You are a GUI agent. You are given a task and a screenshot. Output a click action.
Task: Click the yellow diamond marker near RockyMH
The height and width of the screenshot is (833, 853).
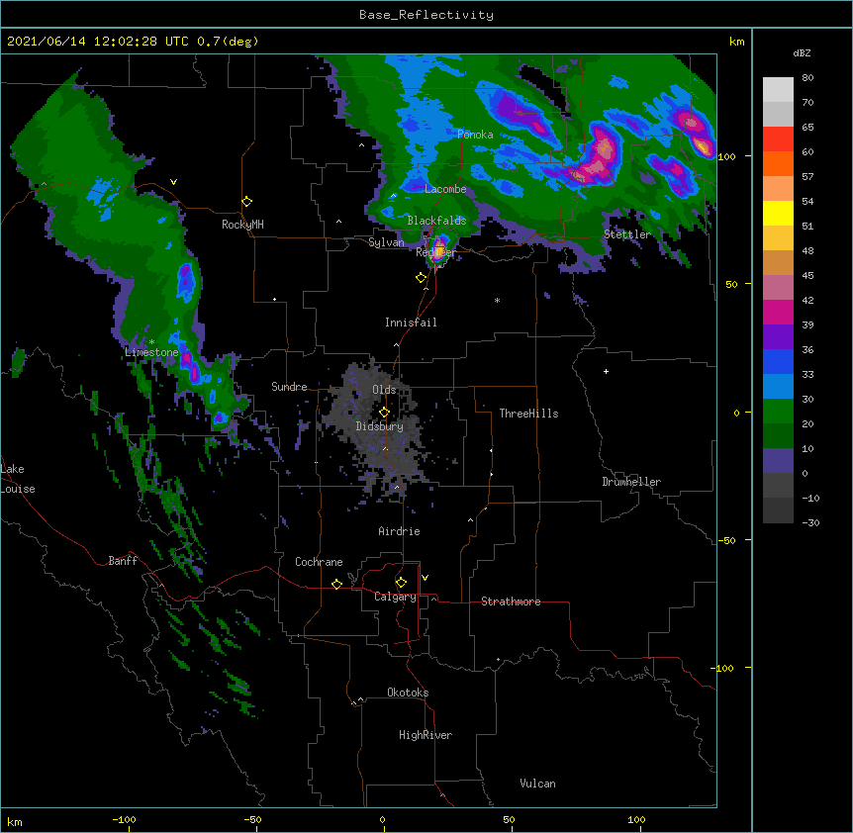point(247,202)
